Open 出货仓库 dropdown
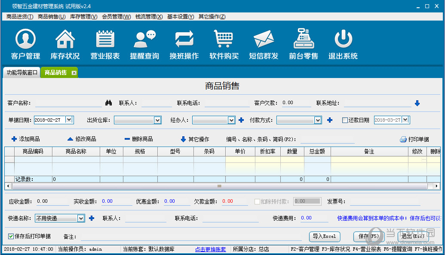 [157, 120]
